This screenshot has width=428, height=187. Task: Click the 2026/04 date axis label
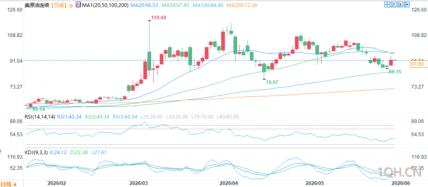point(229,182)
